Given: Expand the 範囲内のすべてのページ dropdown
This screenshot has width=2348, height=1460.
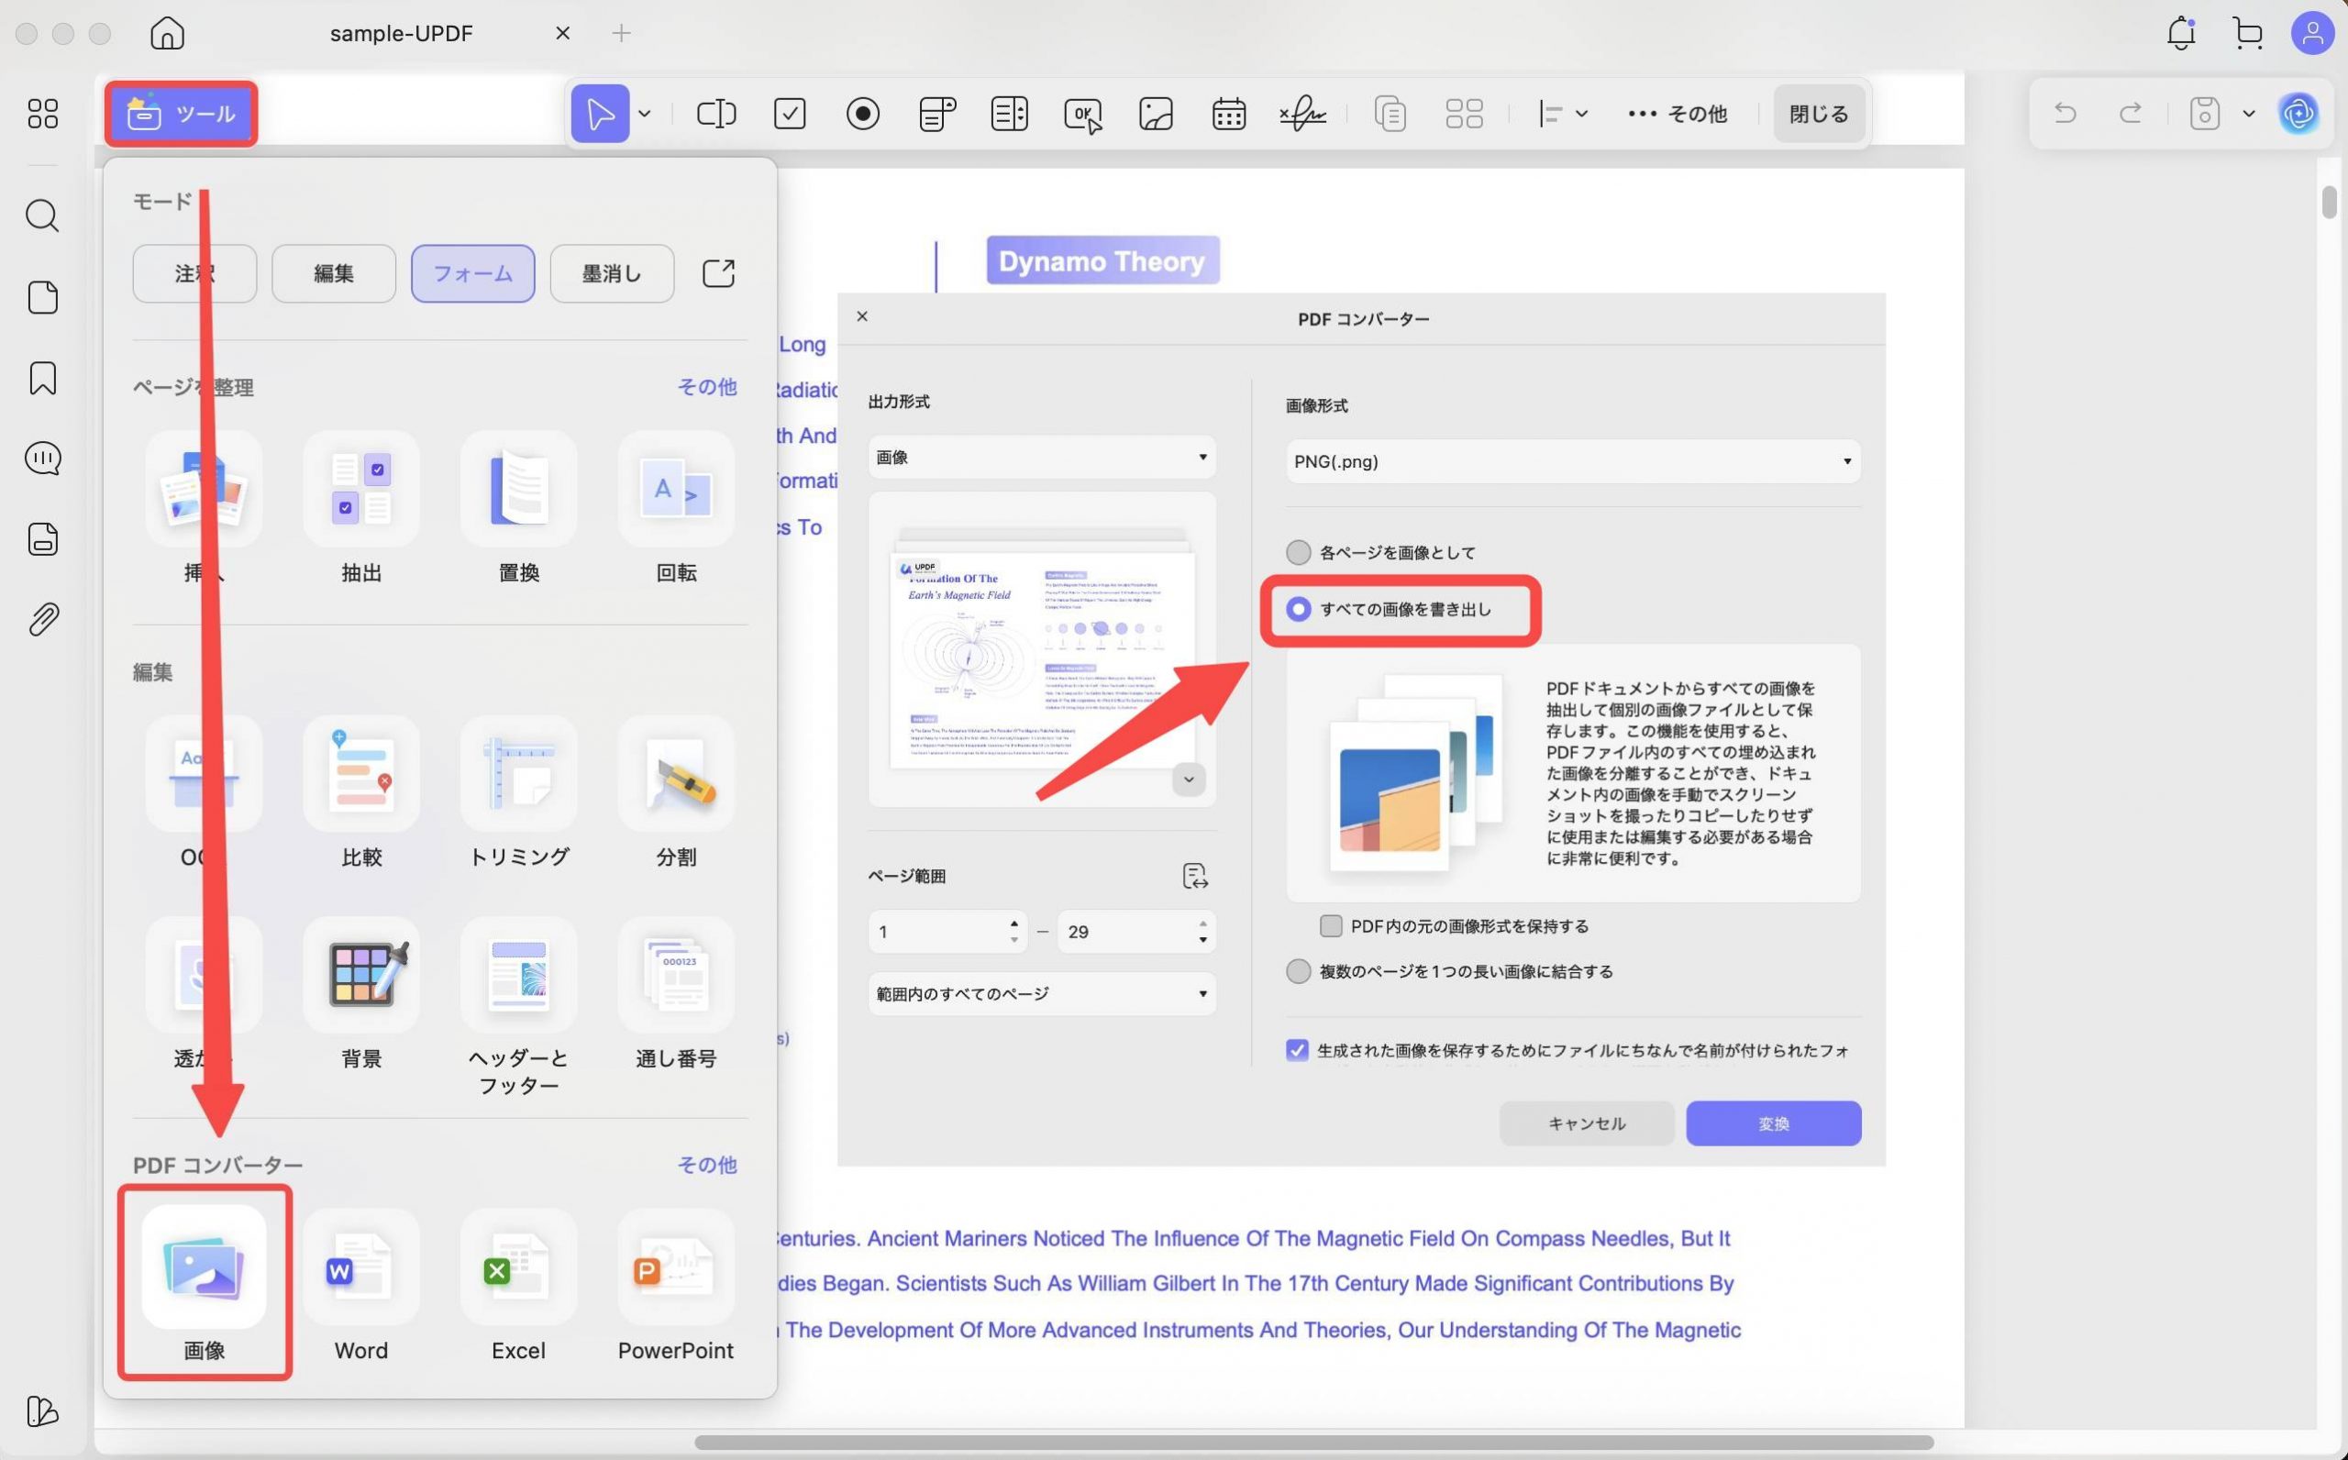Looking at the screenshot, I should 1041,993.
